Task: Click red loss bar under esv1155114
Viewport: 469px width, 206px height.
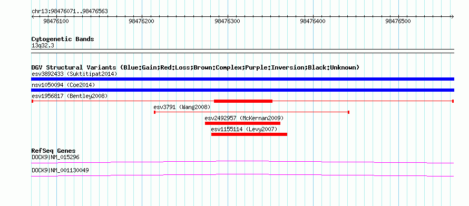Action: click(249, 134)
